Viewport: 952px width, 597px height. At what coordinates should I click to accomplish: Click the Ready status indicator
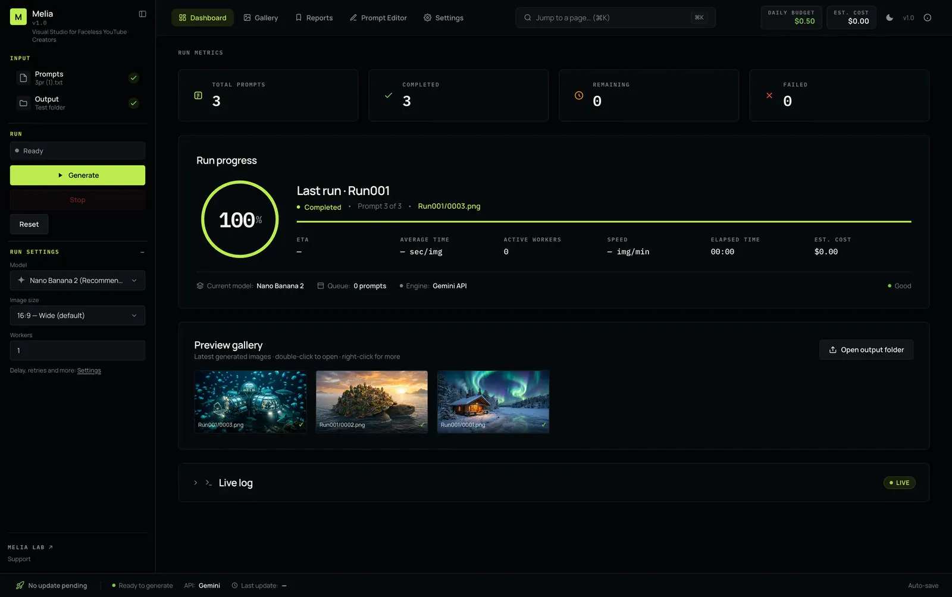click(77, 151)
